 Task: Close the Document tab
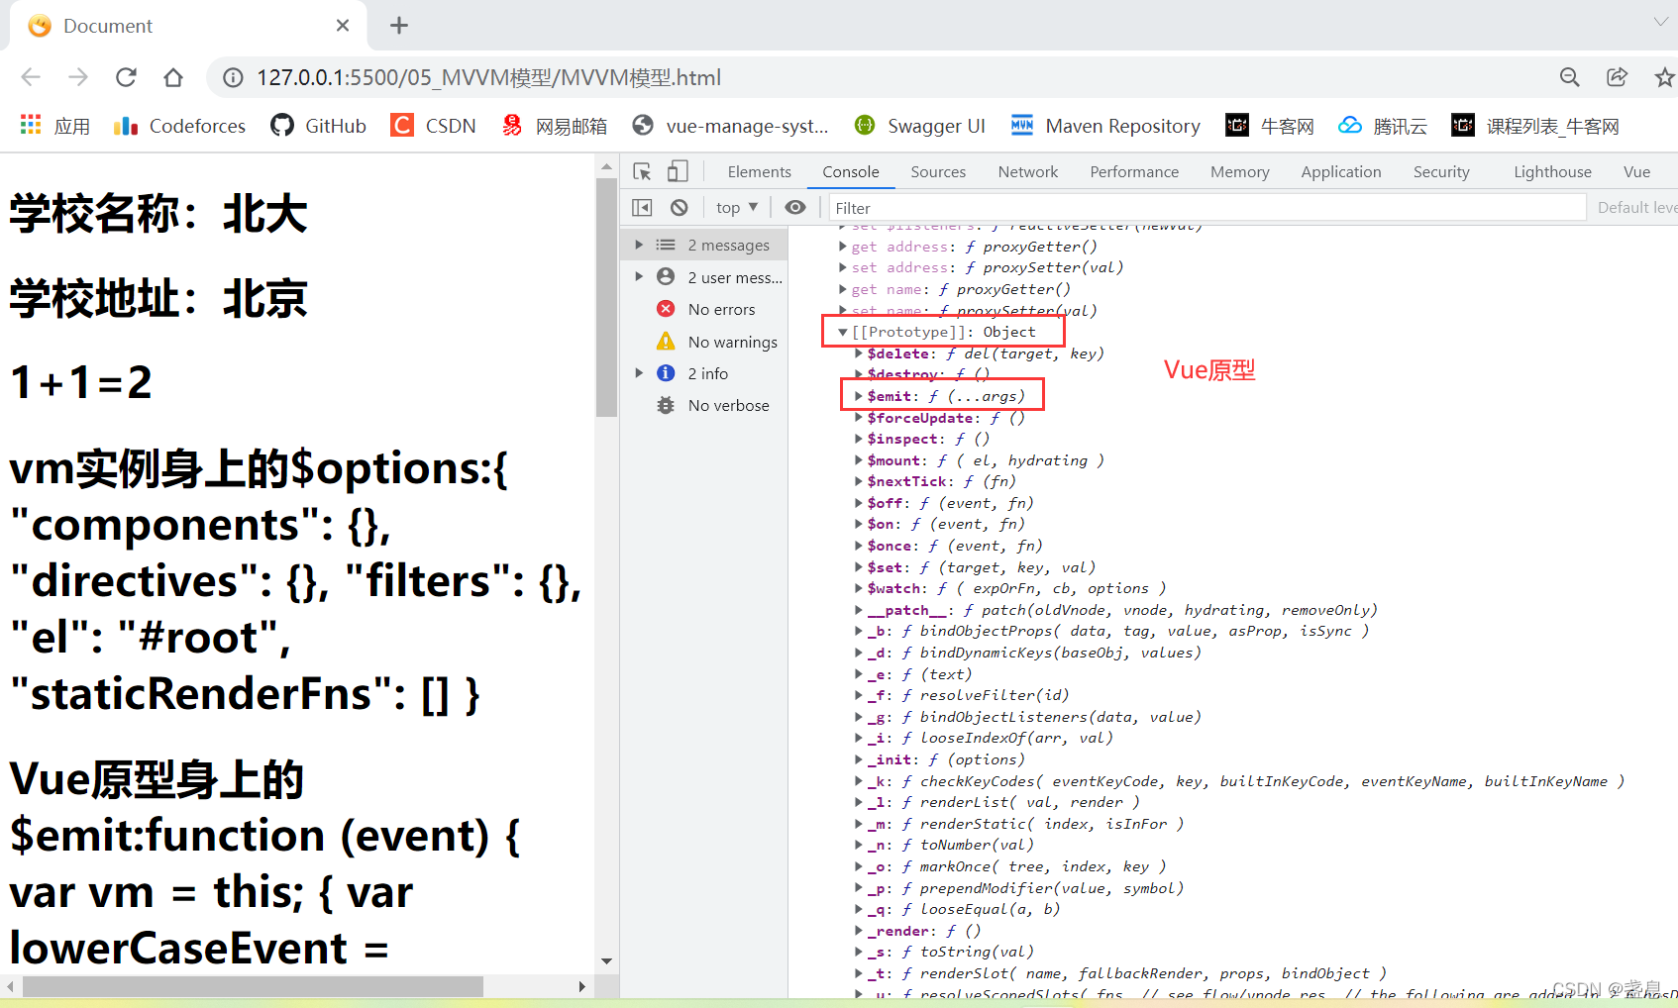point(343,26)
